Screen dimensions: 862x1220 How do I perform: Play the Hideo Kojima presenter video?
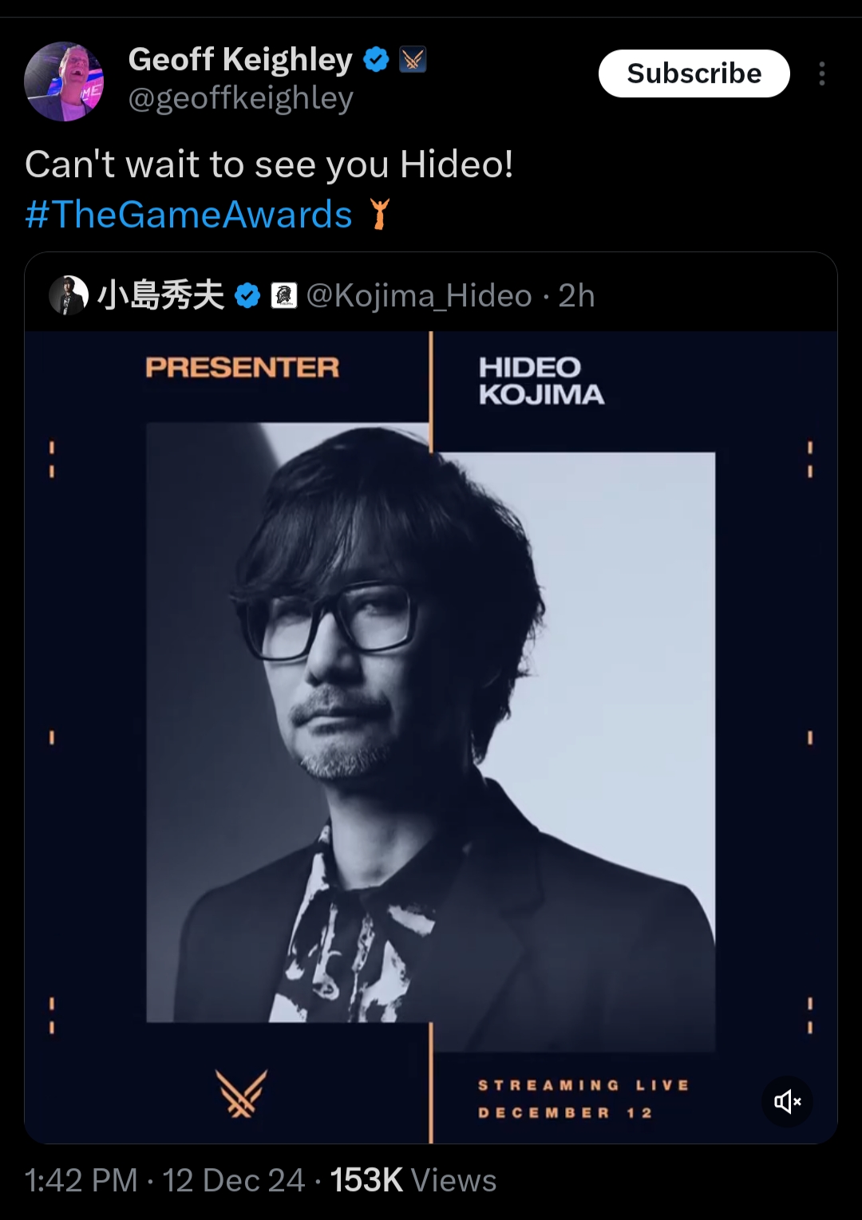[x=431, y=737]
